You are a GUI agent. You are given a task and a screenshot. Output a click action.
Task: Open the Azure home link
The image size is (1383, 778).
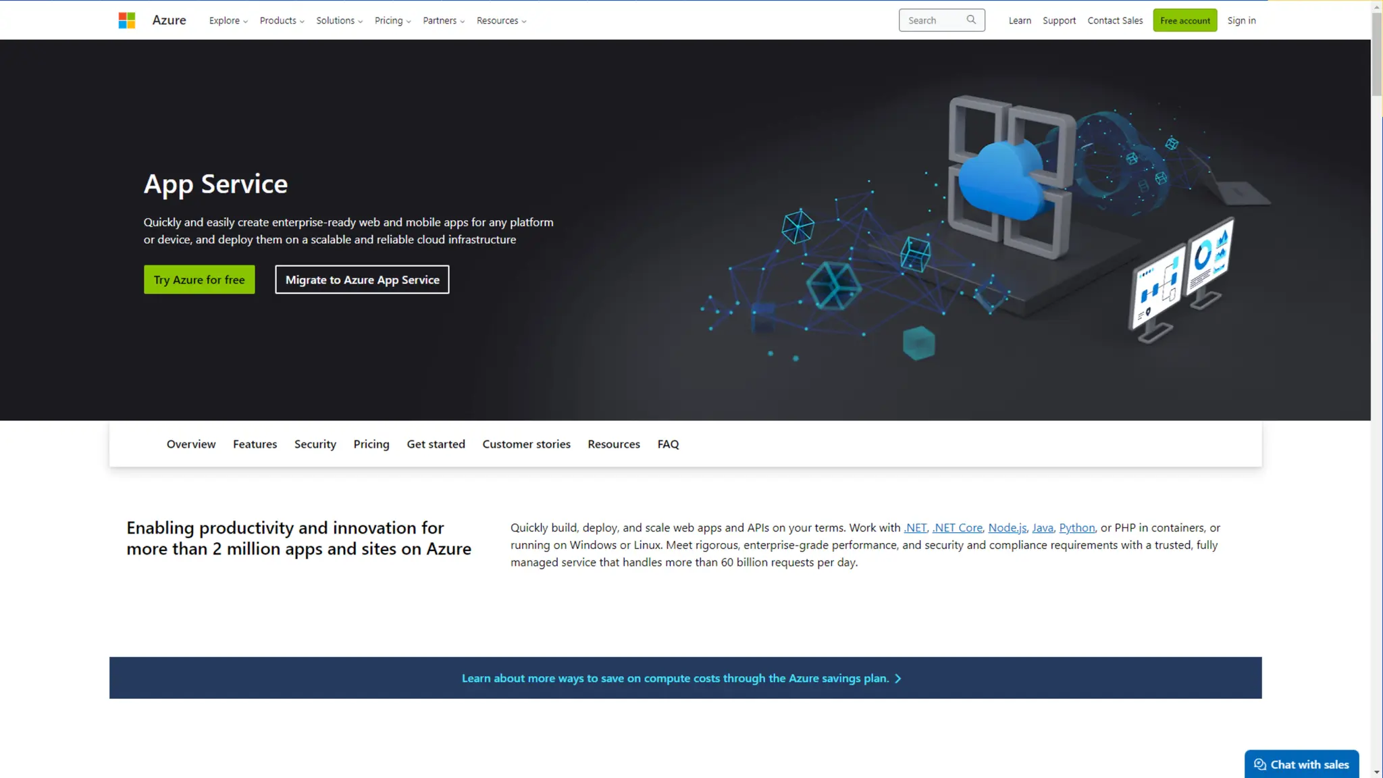(169, 20)
